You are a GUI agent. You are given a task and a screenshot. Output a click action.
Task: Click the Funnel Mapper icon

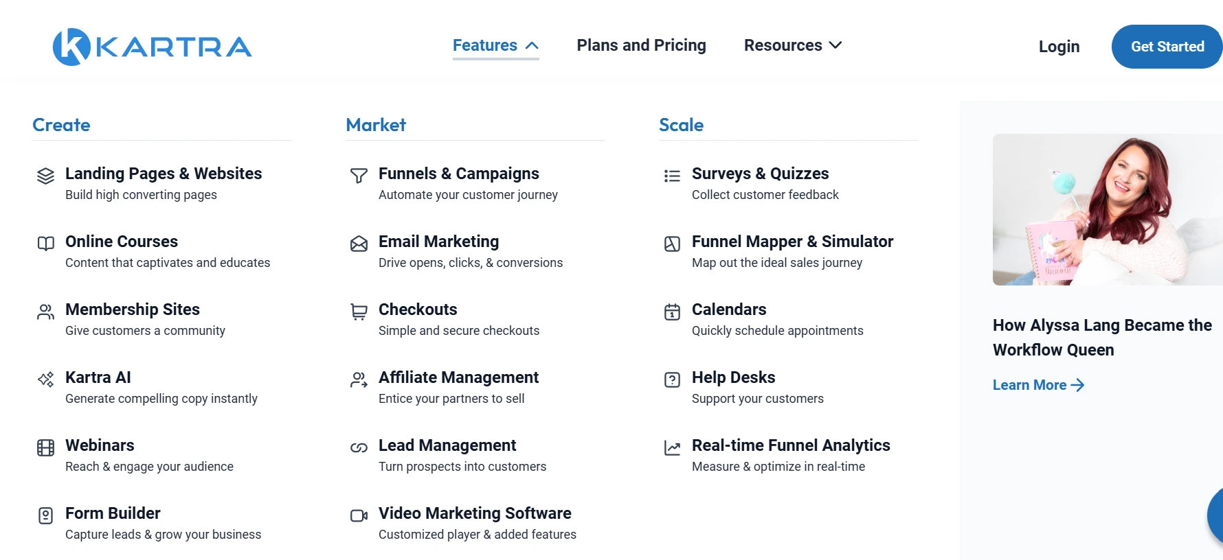pos(672,244)
